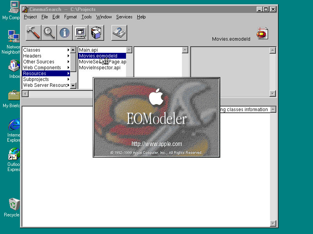Select Main.api in the file list
The image size is (313, 234).
(102, 50)
